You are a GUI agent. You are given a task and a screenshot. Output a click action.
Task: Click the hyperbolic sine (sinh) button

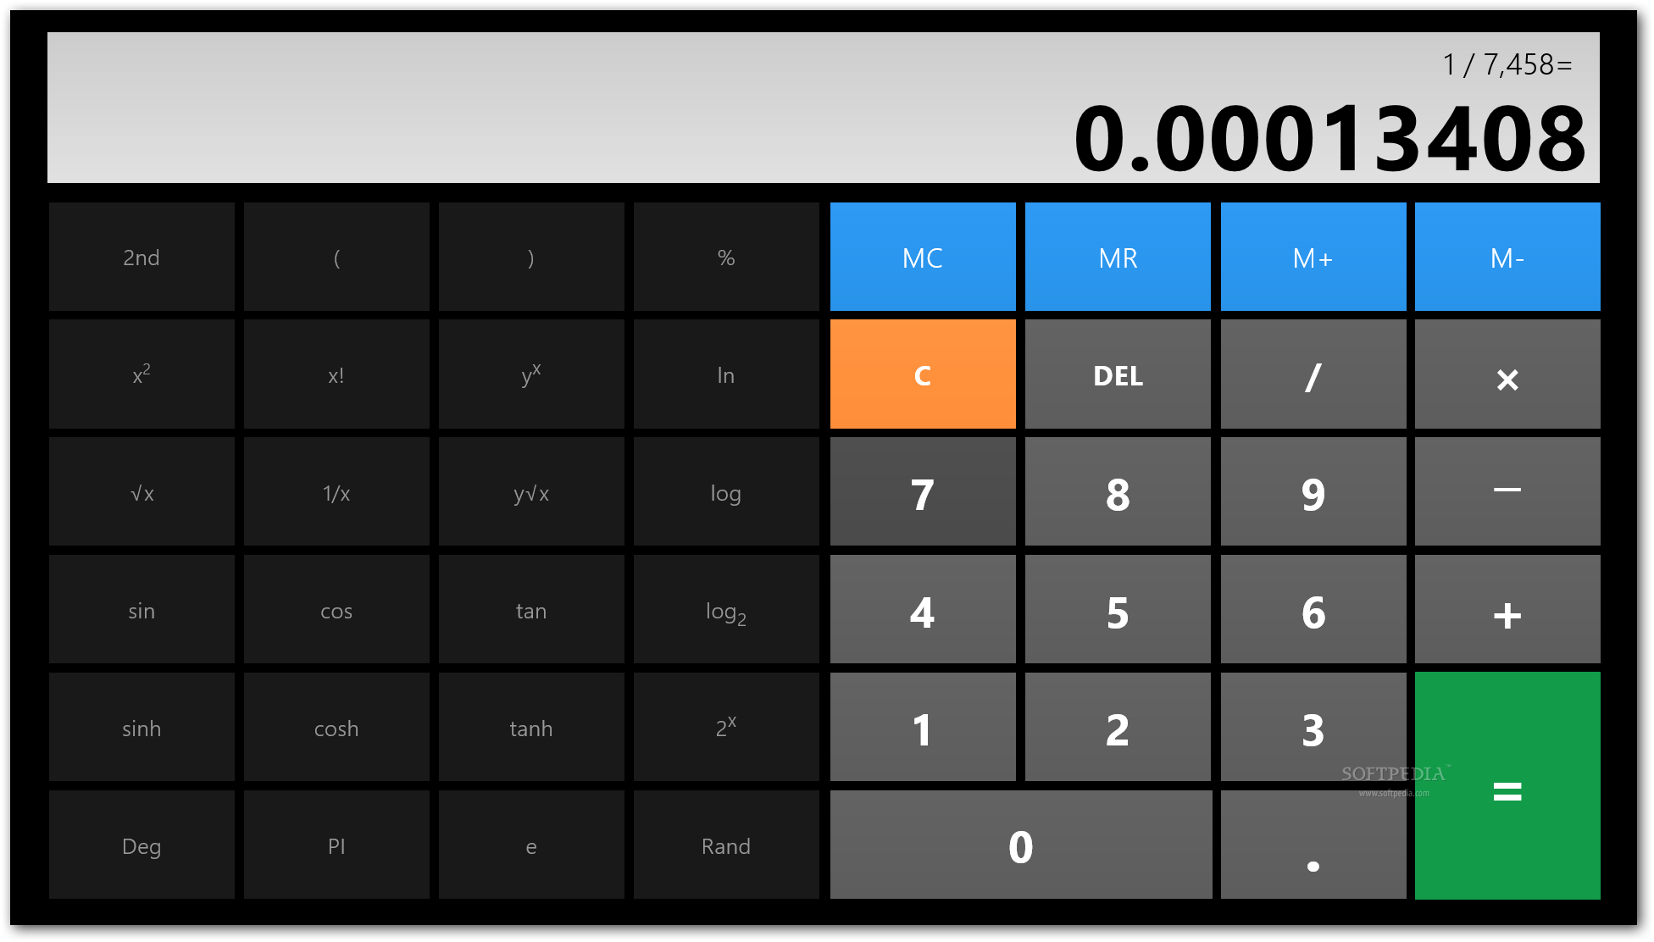(x=142, y=729)
